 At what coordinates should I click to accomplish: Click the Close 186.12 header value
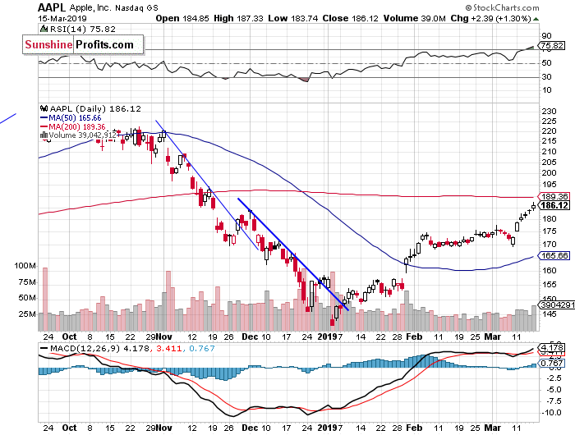350,18
